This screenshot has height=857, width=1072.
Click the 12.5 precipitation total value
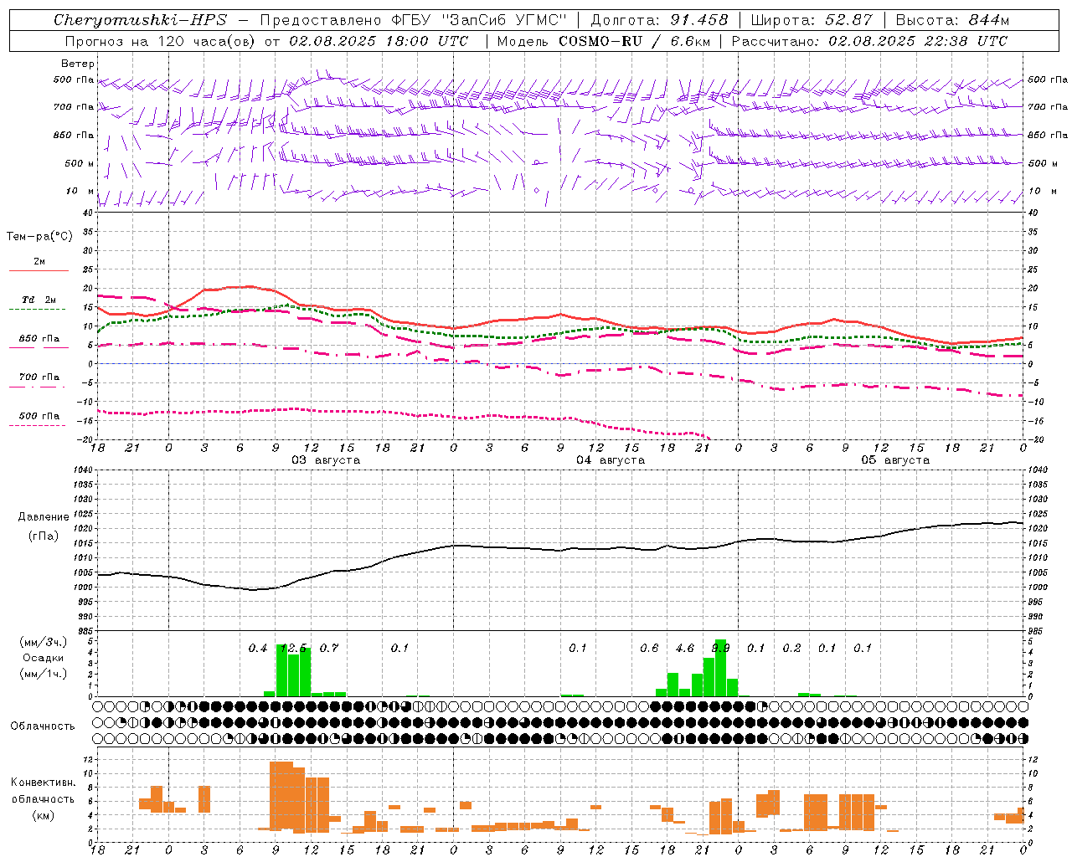click(x=293, y=648)
